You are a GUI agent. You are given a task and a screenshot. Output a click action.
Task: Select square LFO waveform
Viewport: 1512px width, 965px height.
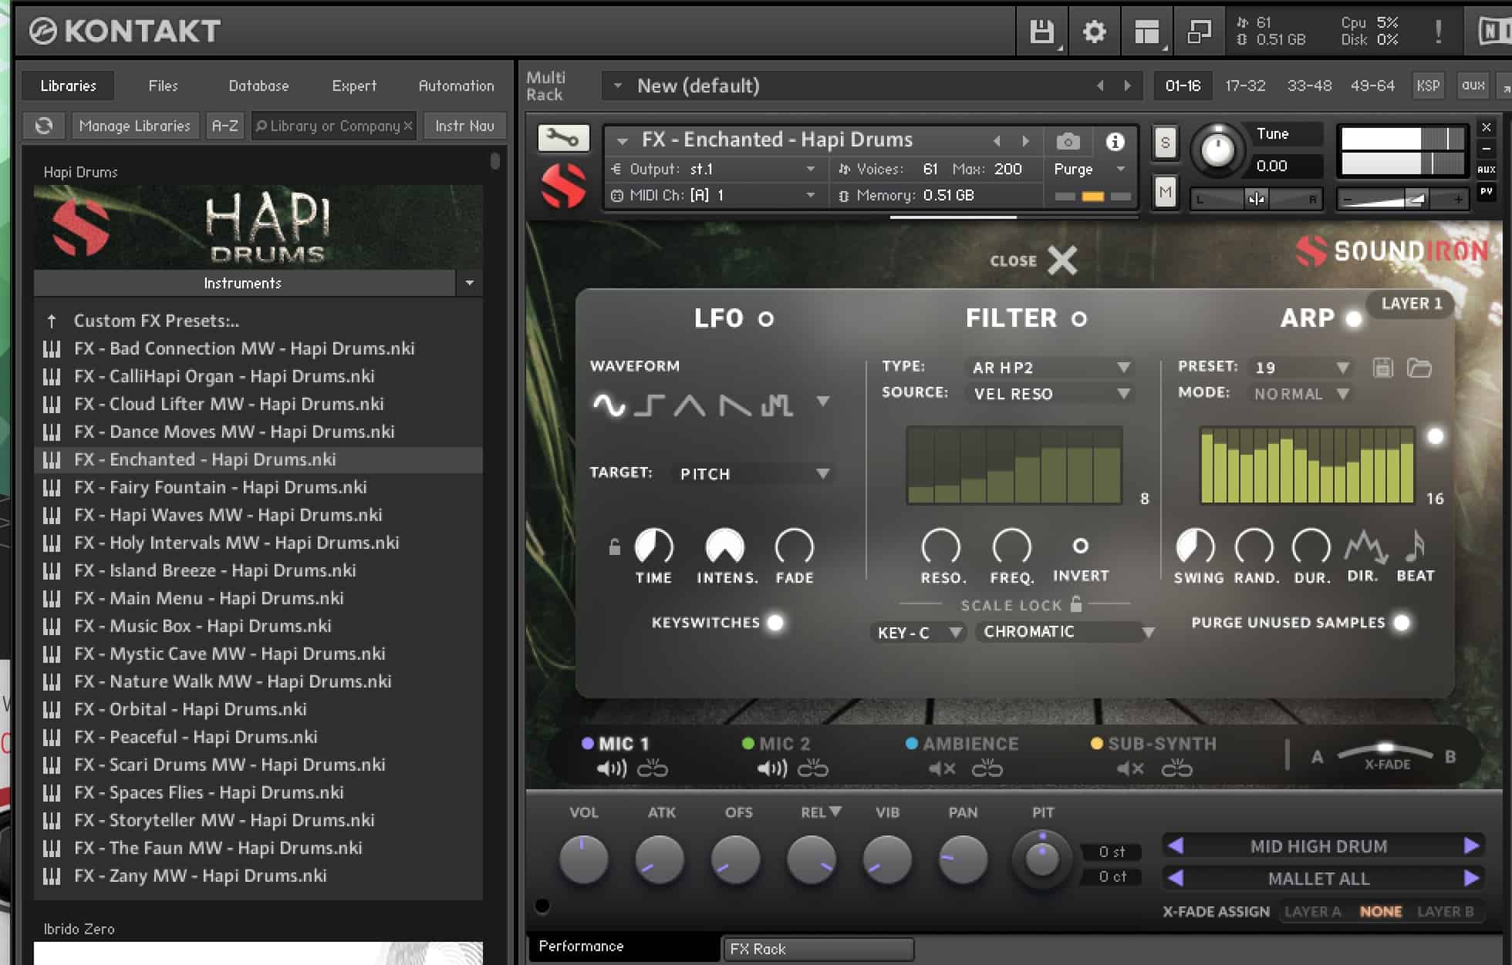coord(650,404)
